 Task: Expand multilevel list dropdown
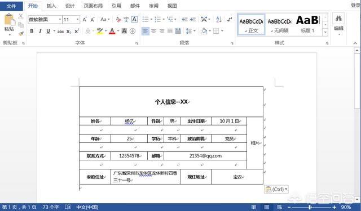[x=175, y=20]
